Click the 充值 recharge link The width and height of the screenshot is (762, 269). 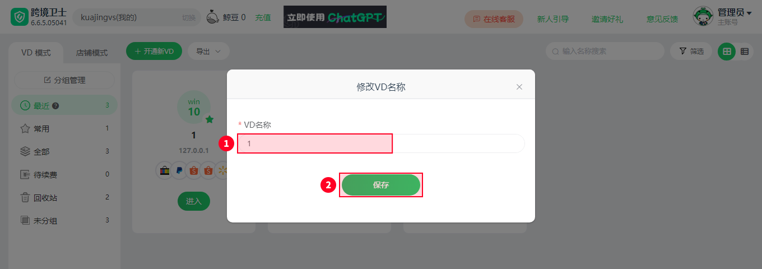pos(263,17)
